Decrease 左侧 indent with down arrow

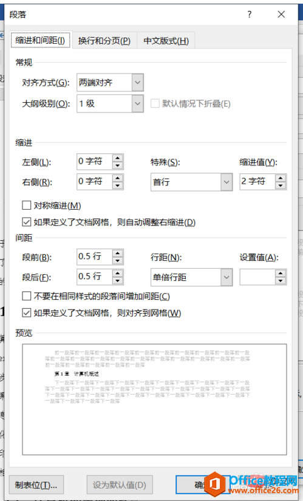[x=118, y=165]
